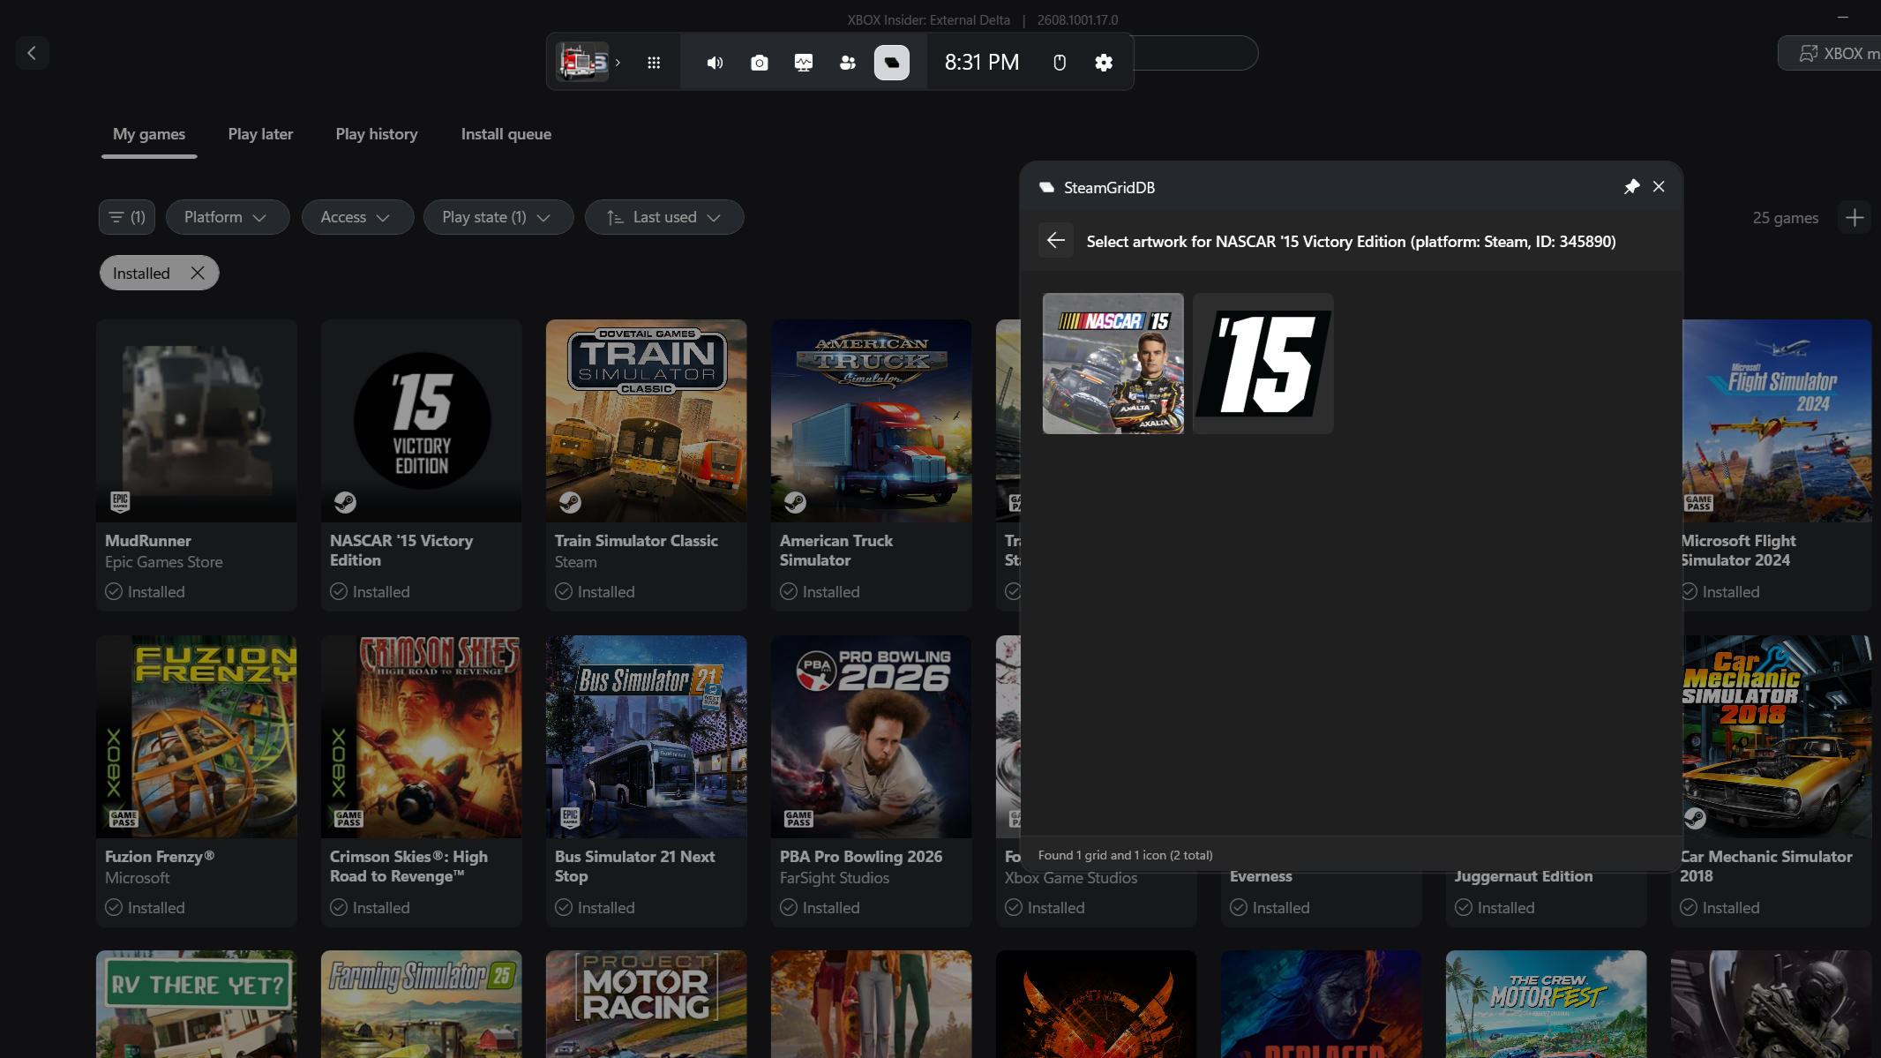Open the Game Bar audio volume widget
The height and width of the screenshot is (1058, 1881).
click(715, 63)
